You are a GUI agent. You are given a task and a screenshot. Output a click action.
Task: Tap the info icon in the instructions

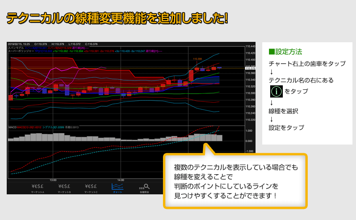pyautogui.click(x=276, y=91)
